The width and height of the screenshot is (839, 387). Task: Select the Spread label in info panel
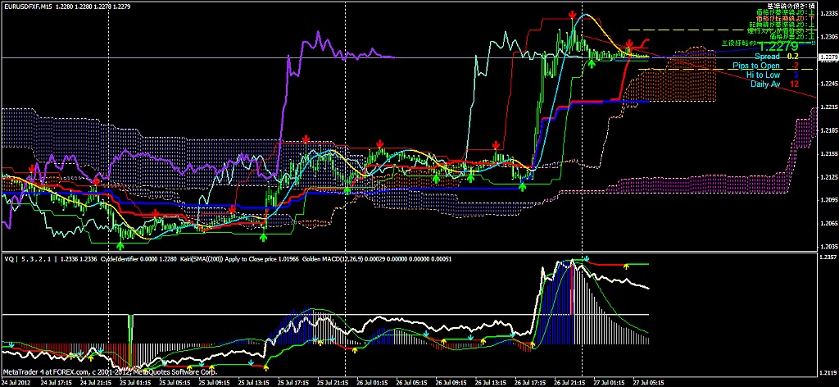coord(768,57)
